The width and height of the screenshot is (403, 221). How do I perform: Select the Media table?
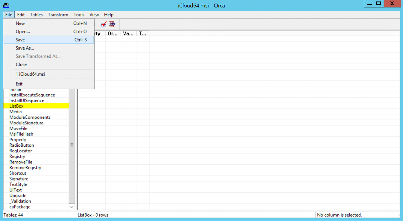36,112
